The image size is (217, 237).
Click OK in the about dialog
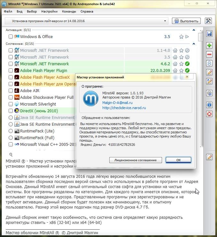click(179, 160)
